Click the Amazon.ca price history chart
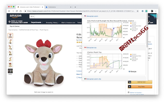 coord(106,61)
